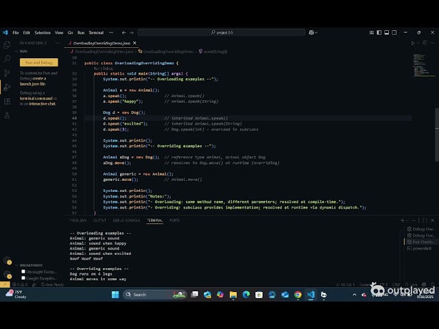Image resolution: width=439 pixels, height=329 pixels.
Task: Open Run and Debug view's more actions
Action: 58,42
